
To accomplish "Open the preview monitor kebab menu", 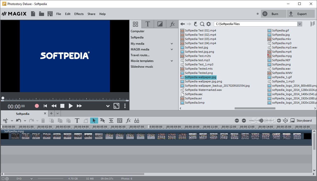I will point(125,106).
